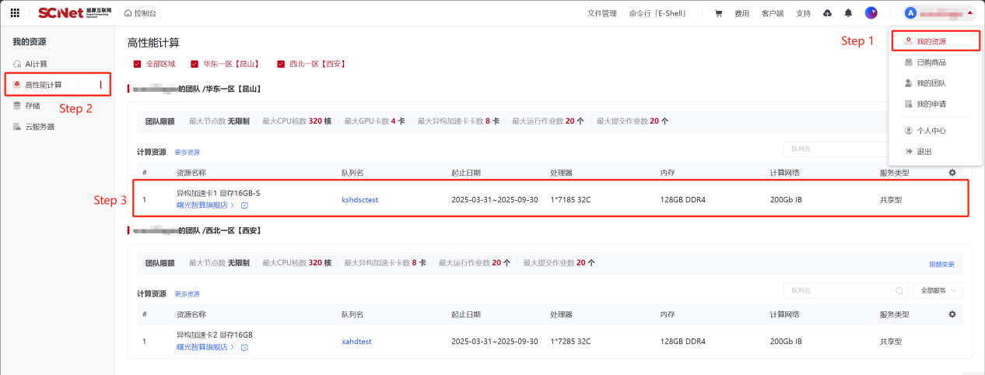The width and height of the screenshot is (985, 375).
Task: Click the shopping cart icon
Action: point(718,13)
